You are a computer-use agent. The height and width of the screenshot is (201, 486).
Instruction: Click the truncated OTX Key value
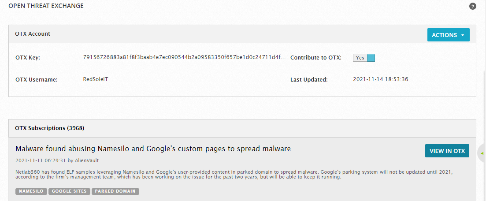pyautogui.click(x=185, y=57)
